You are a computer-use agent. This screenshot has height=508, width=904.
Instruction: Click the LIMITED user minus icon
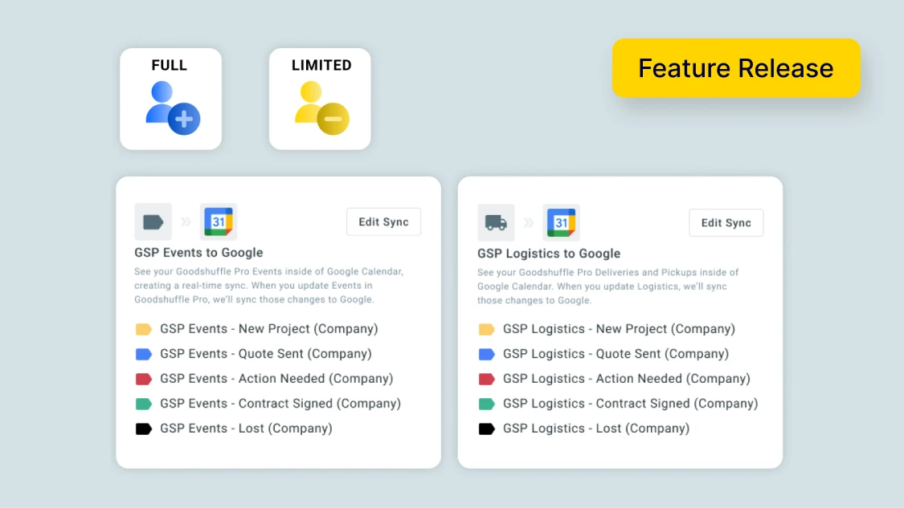click(x=321, y=108)
